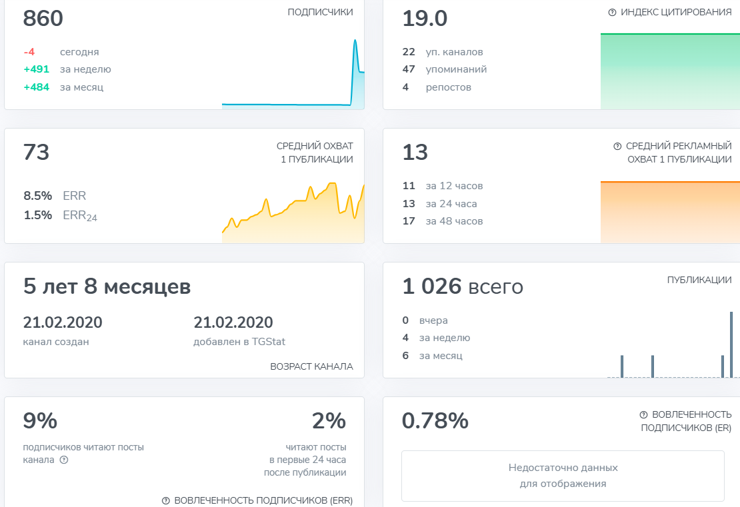740x507 pixels.
Task: Click the tallest bar in publications chart
Action: [x=731, y=344]
